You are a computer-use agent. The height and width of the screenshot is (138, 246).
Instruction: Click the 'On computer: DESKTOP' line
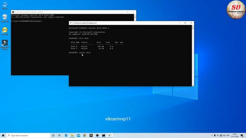[x=83, y=34]
